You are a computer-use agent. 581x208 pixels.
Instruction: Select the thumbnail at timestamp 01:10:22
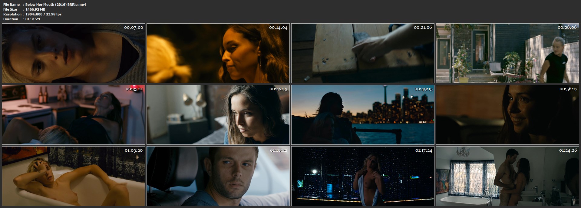(x=218, y=177)
